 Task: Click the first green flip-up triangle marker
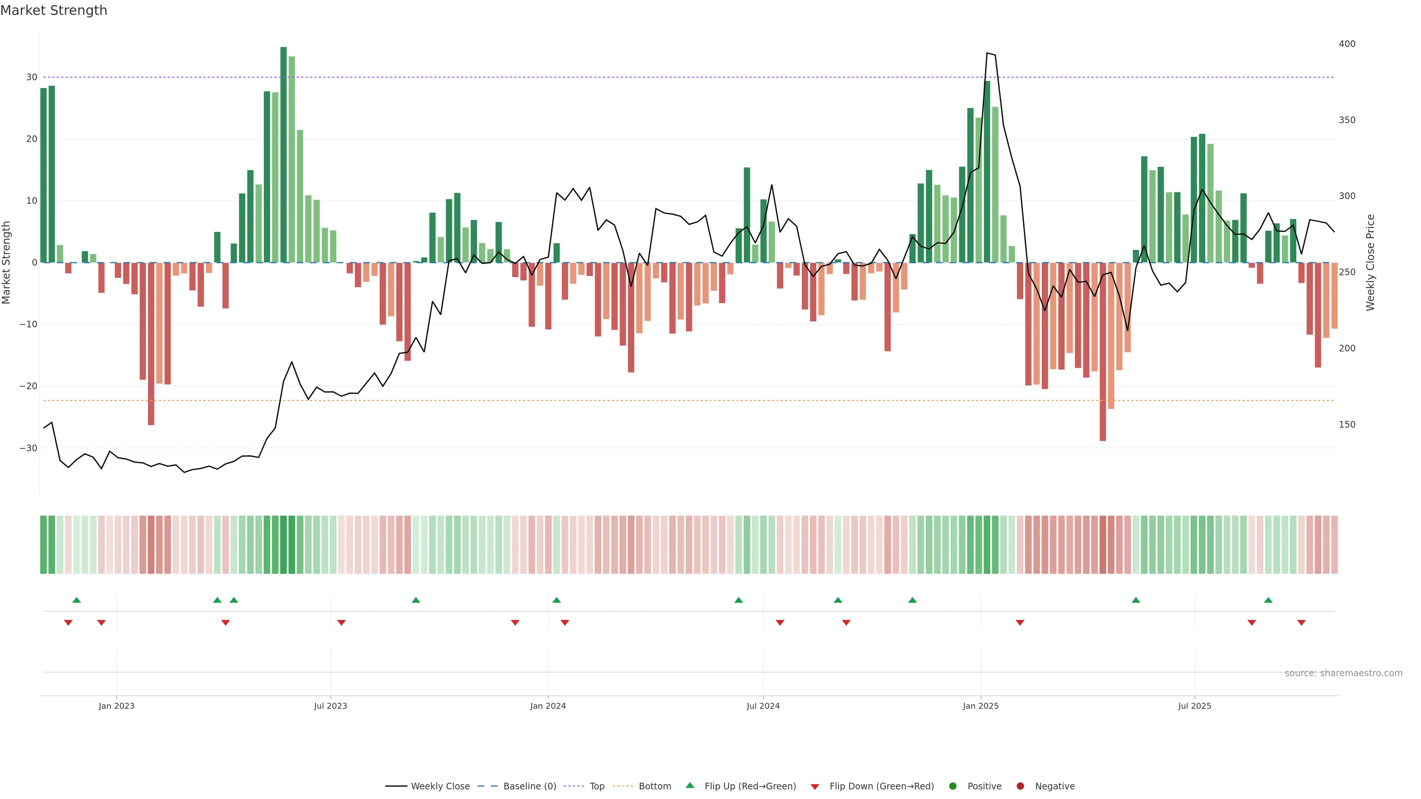pos(77,600)
